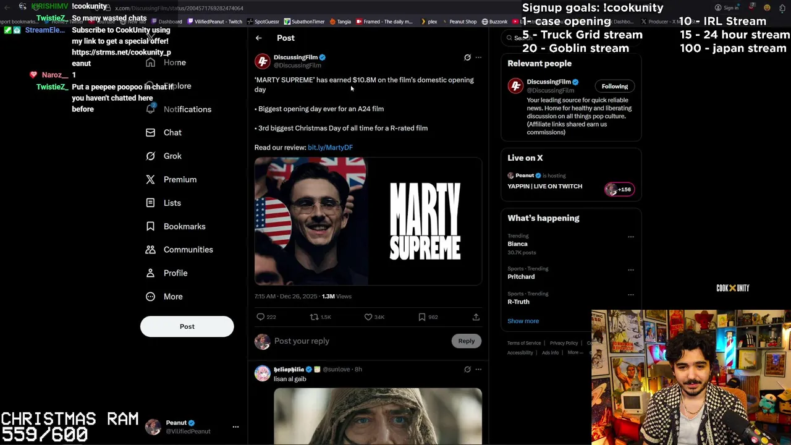Open Peanut account switcher menu dots
Viewport: 791px width, 445px height.
235,427
